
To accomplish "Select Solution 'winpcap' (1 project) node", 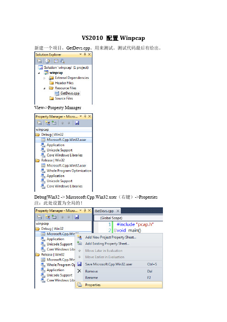I will pos(63,67).
